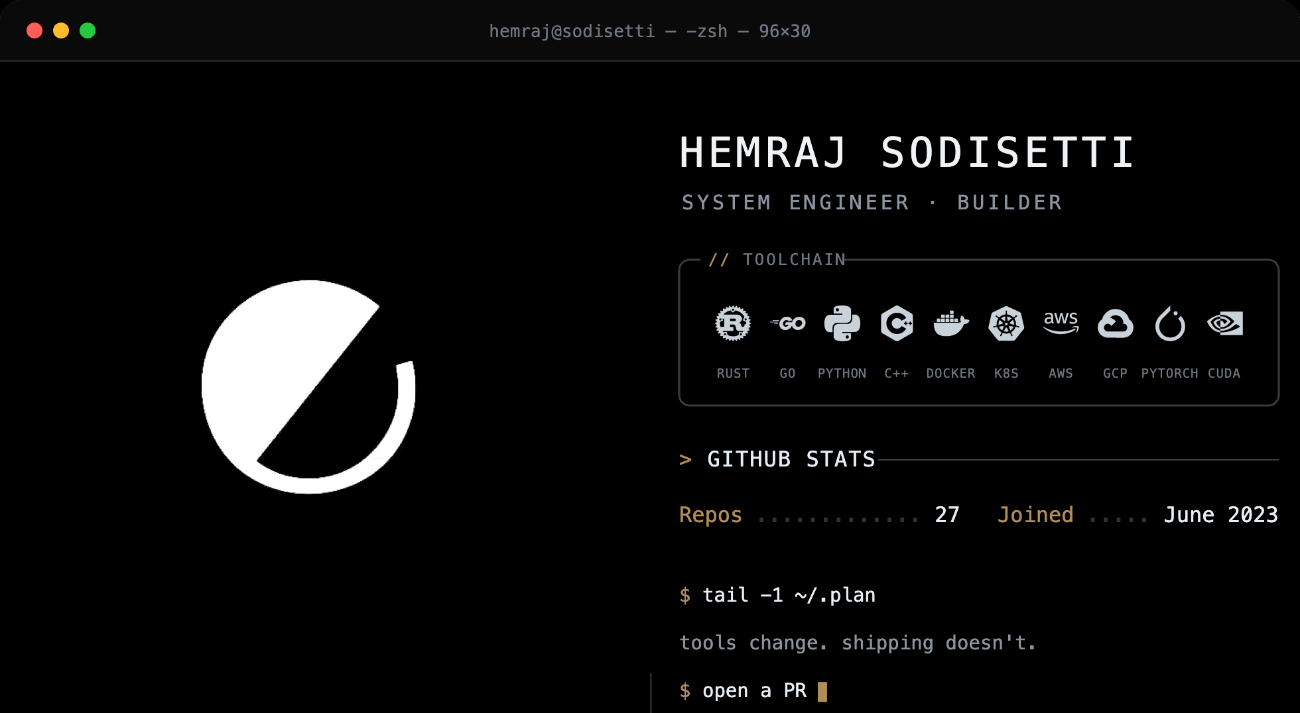This screenshot has height=713, width=1300.
Task: Click the PYTHON label text
Action: coord(842,373)
